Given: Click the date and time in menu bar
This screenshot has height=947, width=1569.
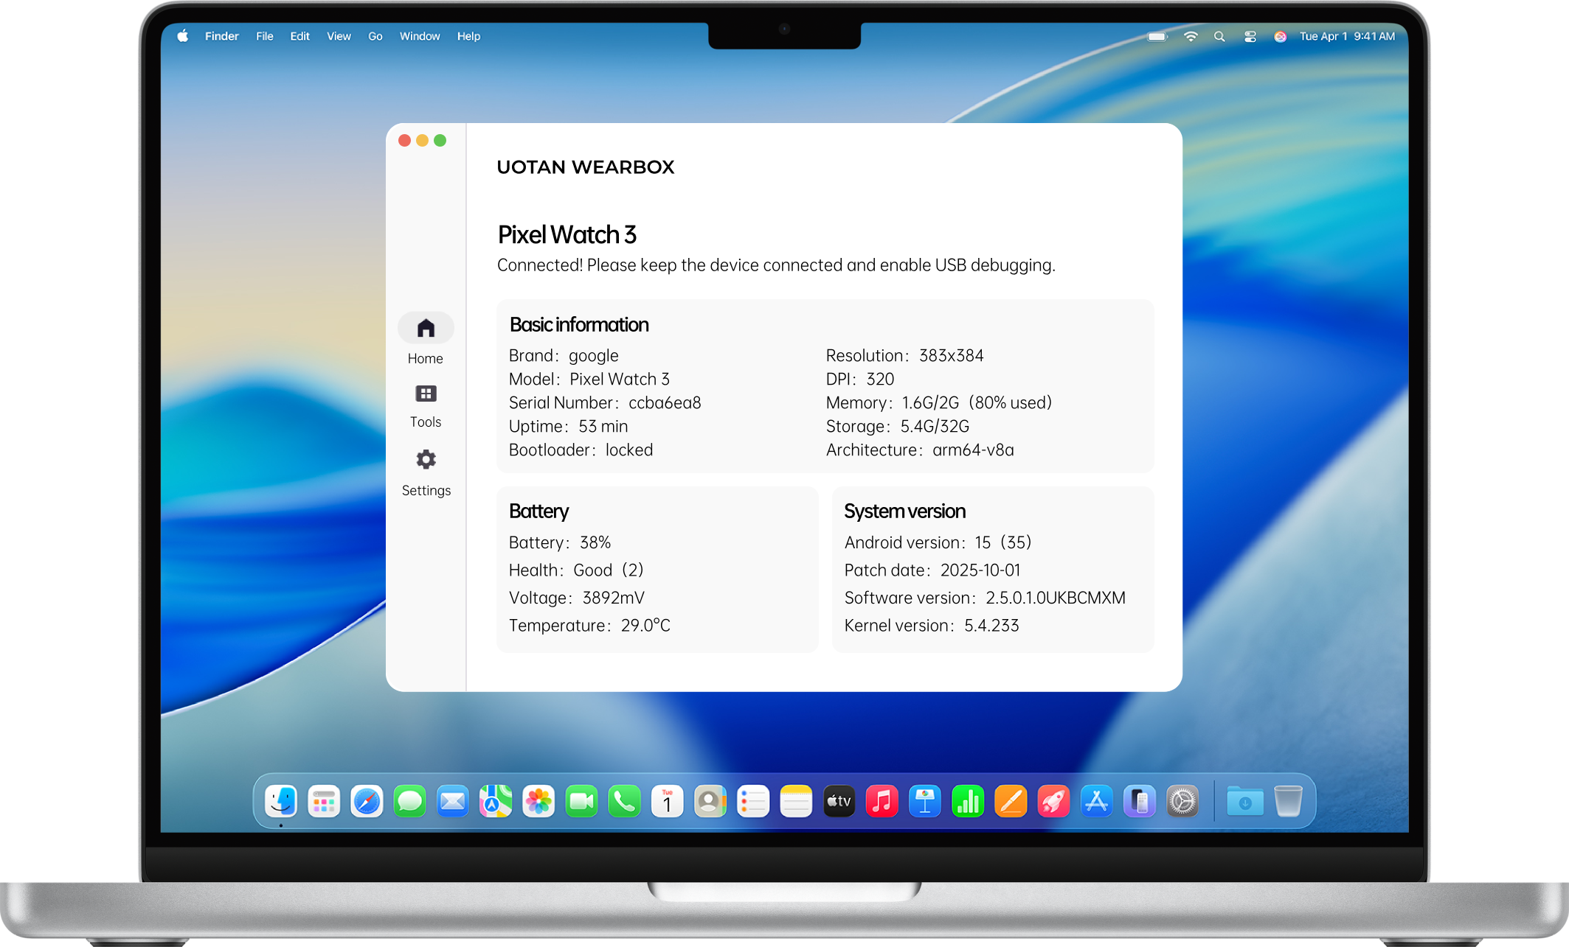Looking at the screenshot, I should [x=1346, y=36].
